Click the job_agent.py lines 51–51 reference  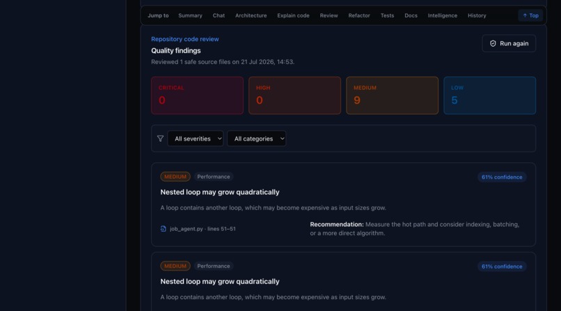203,229
